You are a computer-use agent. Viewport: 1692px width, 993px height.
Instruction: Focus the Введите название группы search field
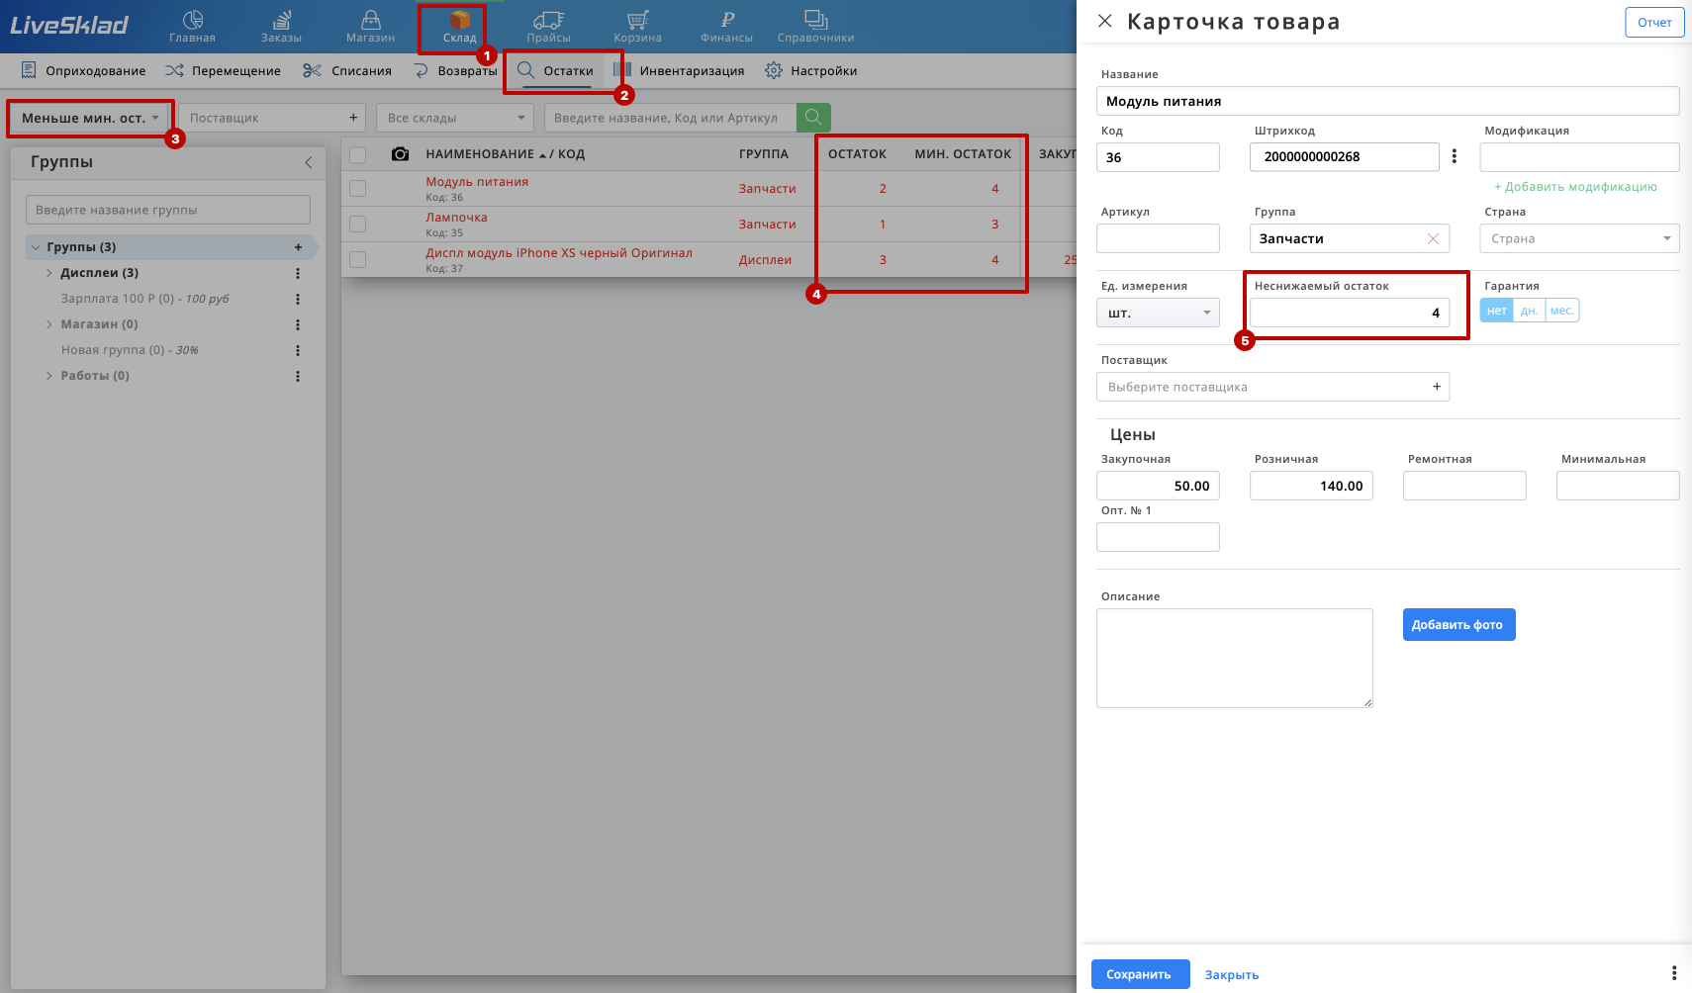[168, 210]
